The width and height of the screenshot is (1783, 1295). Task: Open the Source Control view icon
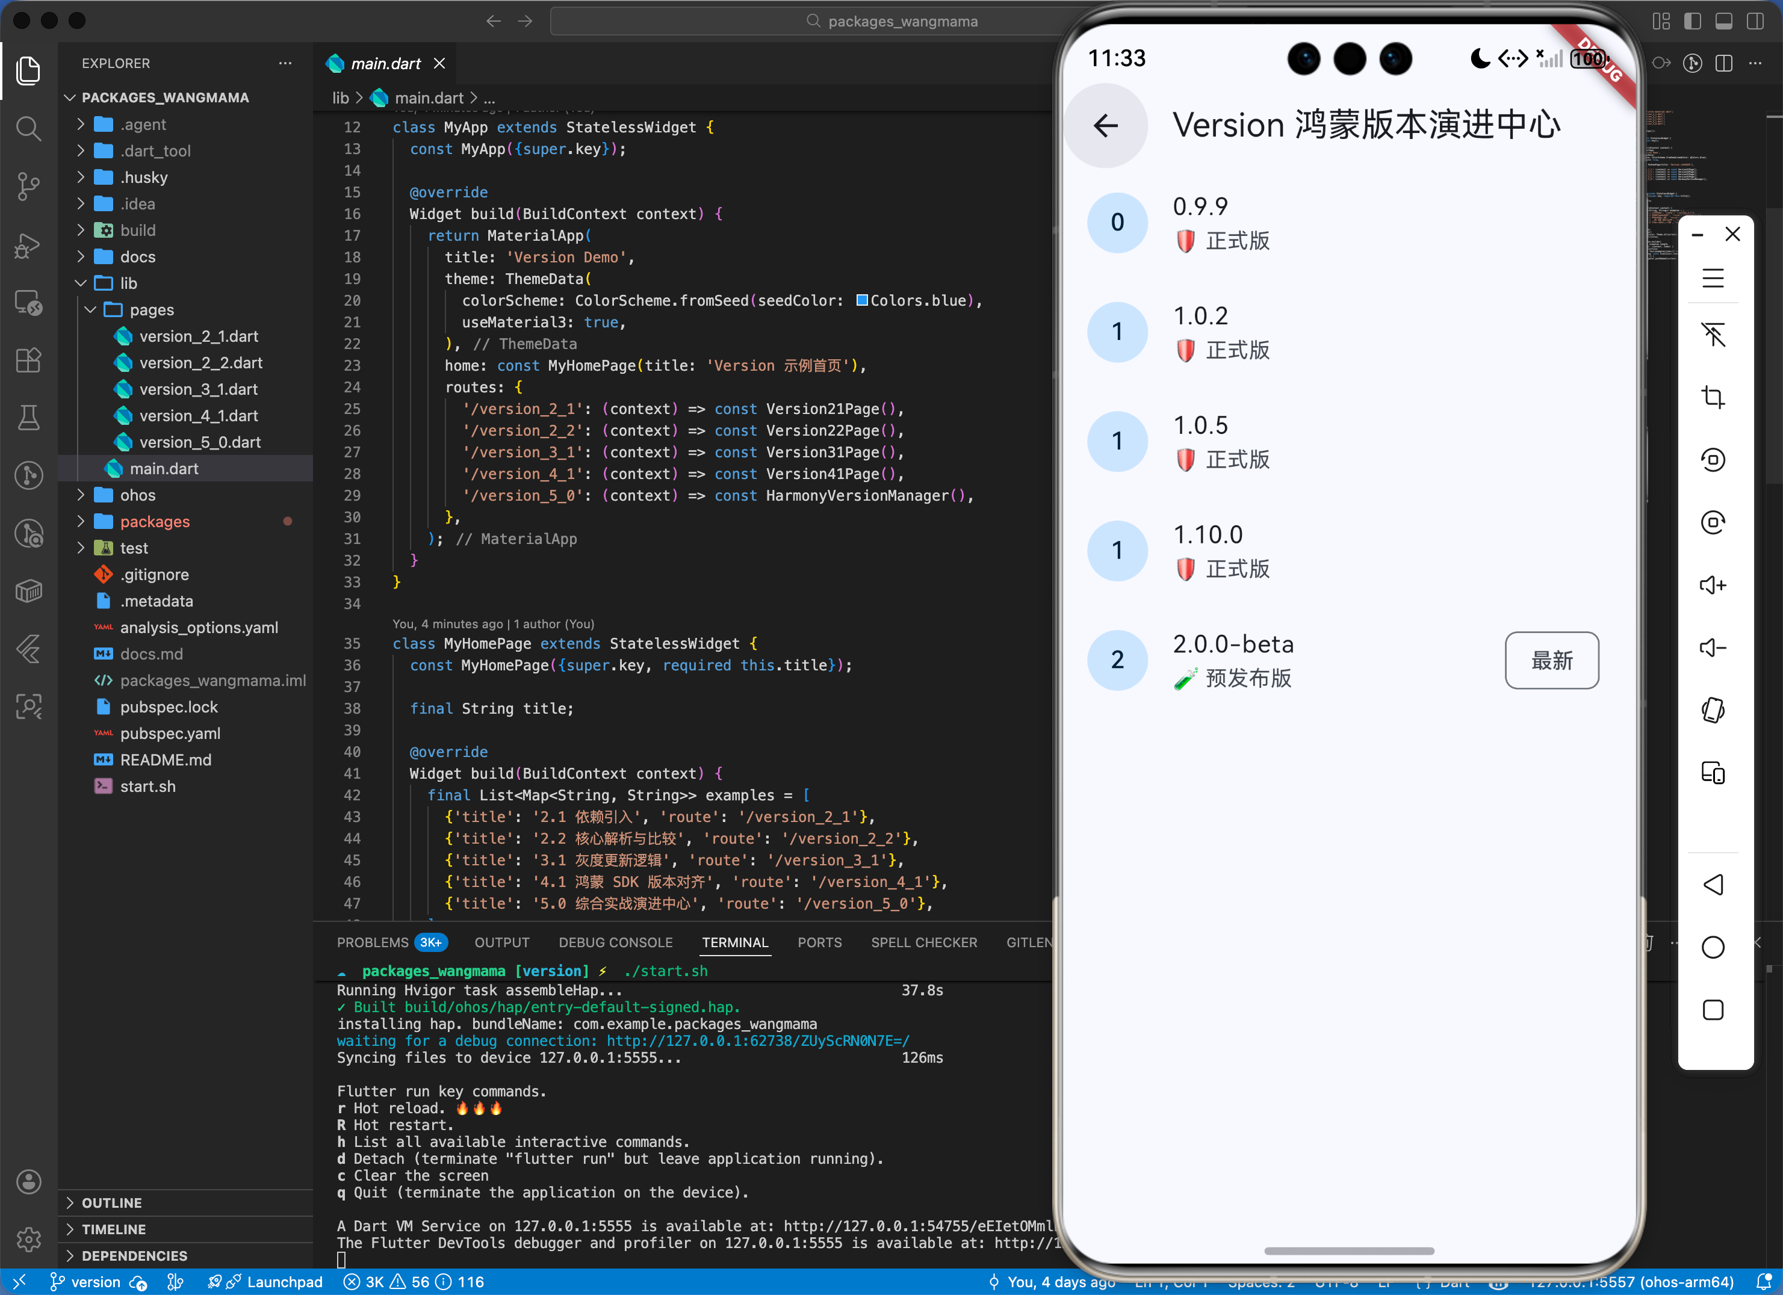pyautogui.click(x=28, y=186)
